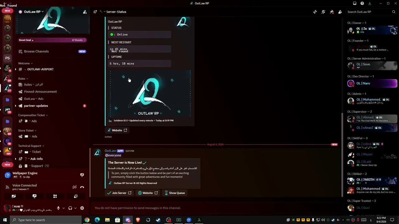The width and height of the screenshot is (399, 224).
Task: Open the soundboard in voice controls
Action: click(x=76, y=196)
